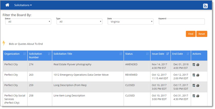Sort by End Date column arrows

[x=188, y=54]
